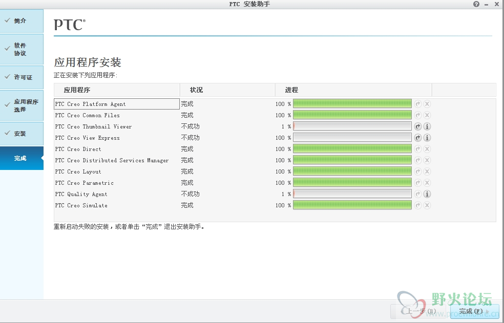The width and height of the screenshot is (504, 323).
Task: Open the 软件协议 step
Action: (x=22, y=49)
